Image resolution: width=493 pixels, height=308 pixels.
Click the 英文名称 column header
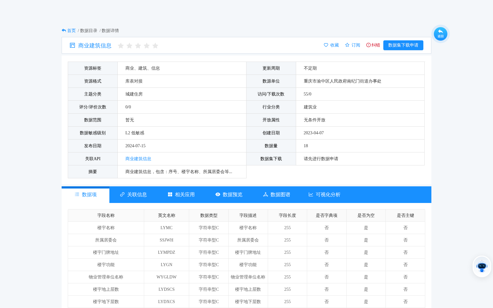coord(166,215)
